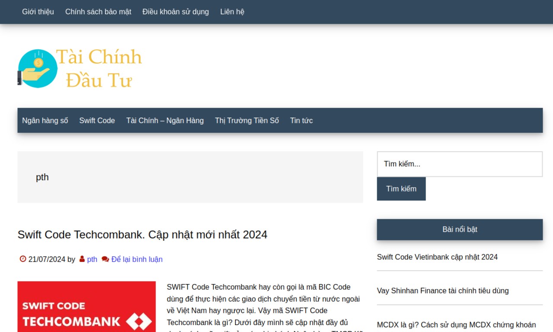Click the Bài nổi bật widget heading

460,230
